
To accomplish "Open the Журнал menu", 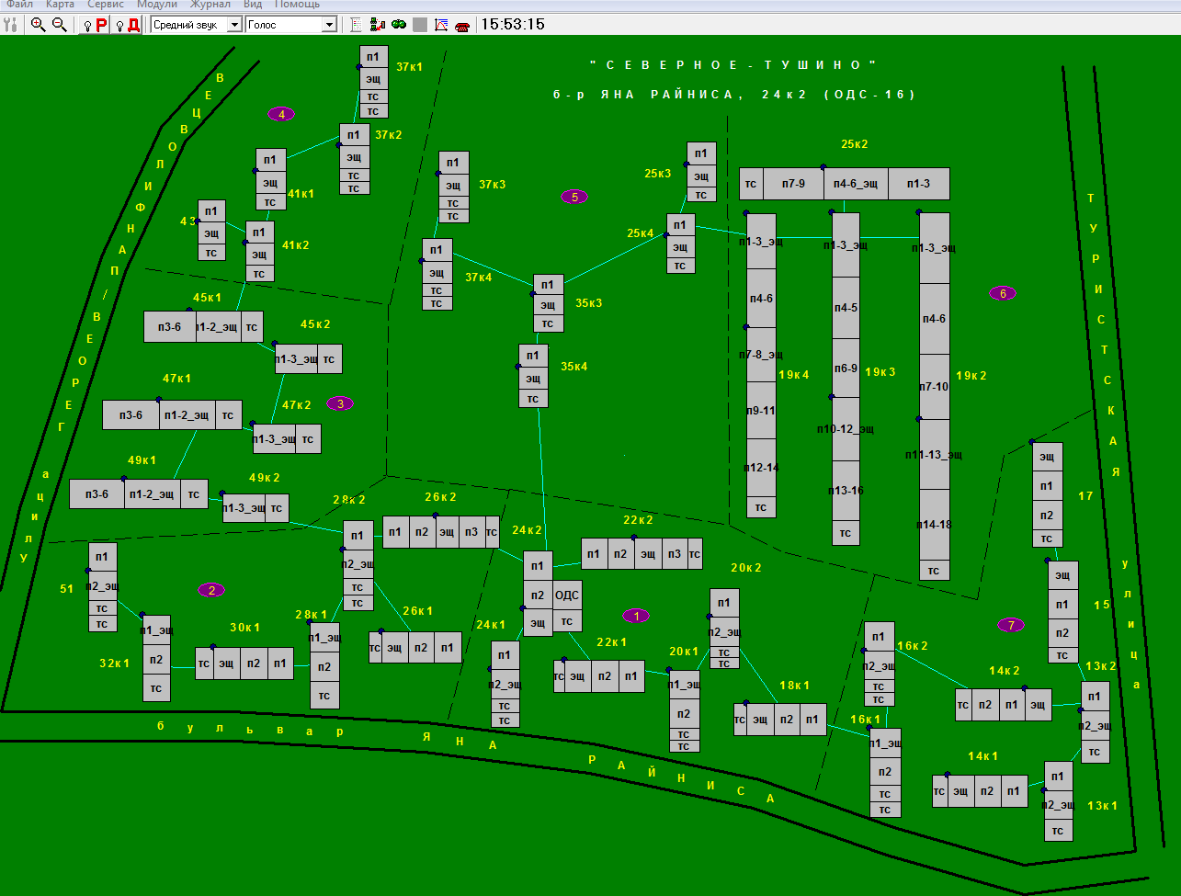I will click(x=210, y=5).
